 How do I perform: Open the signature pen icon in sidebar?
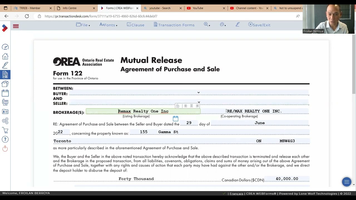click(5, 65)
